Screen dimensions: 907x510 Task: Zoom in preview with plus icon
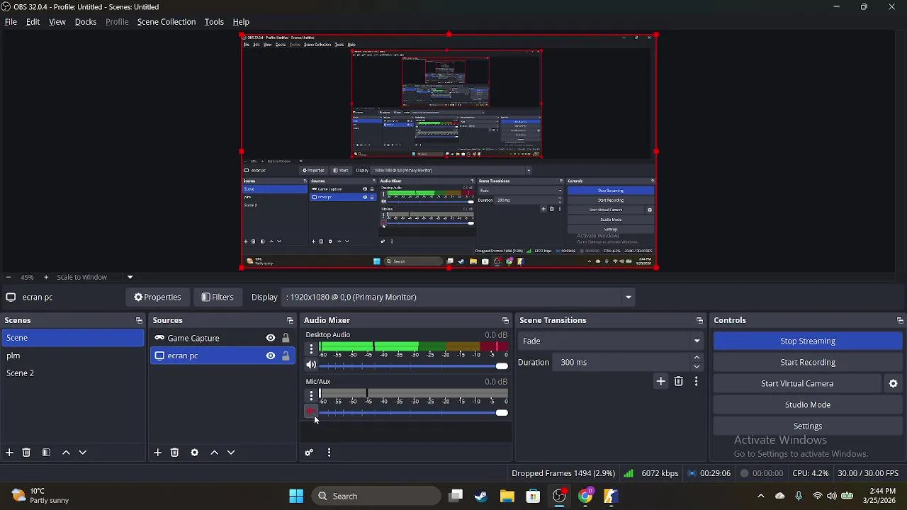(x=46, y=278)
